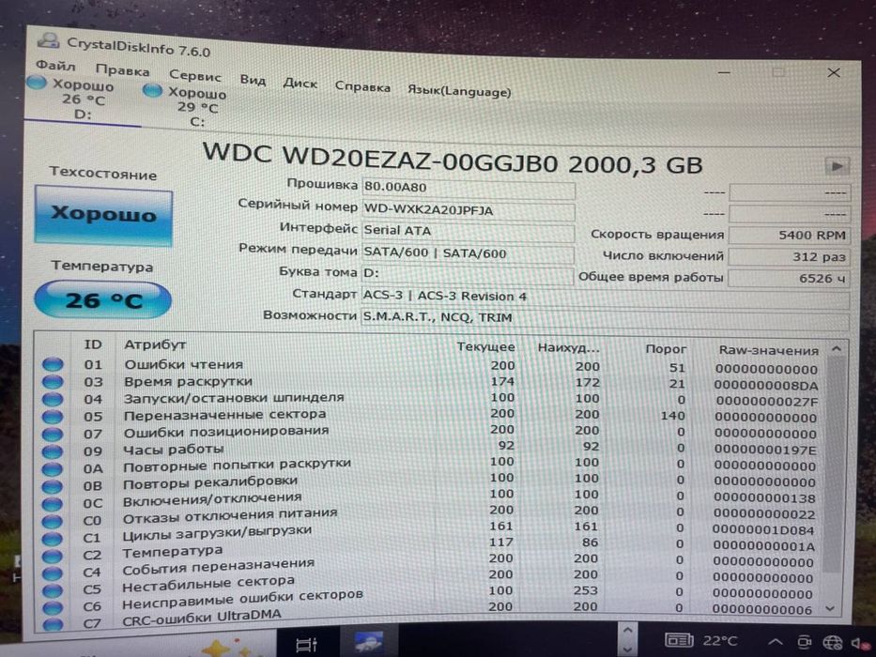Click status orb for Циклы загрузки/выгрузки
This screenshot has height=657, width=876.
click(53, 539)
